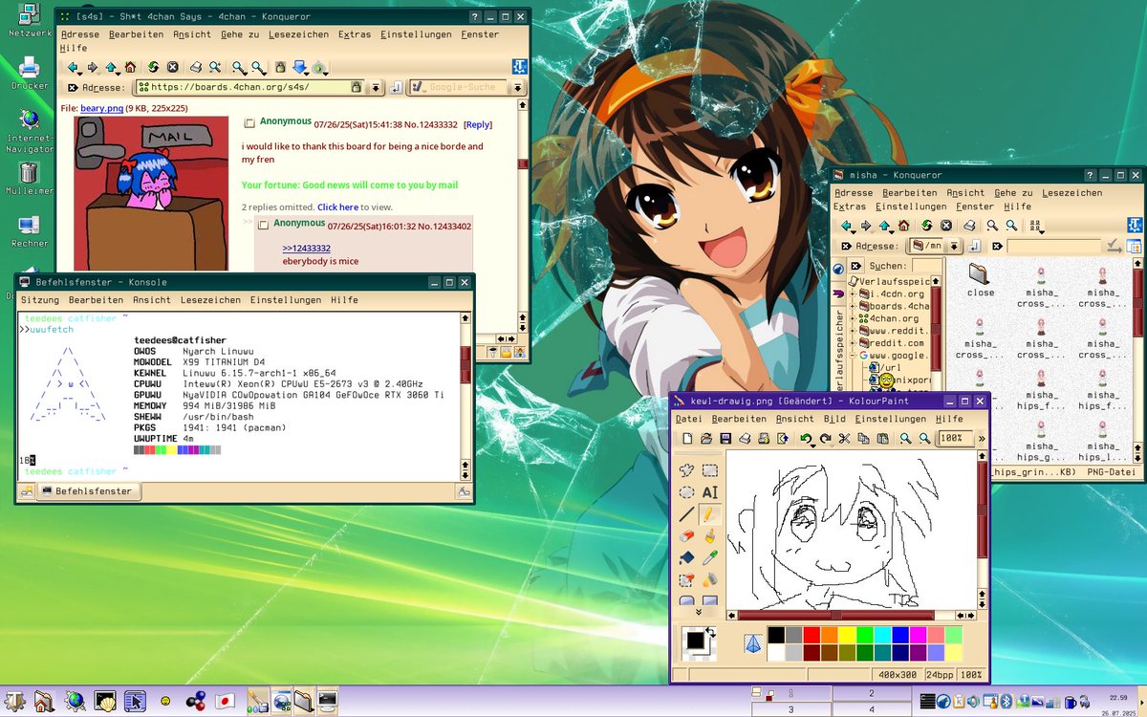1147x717 pixels.
Task: Open the Bild menu in KolourPaint
Action: pos(834,419)
